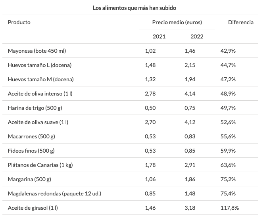Select 'Aceite de oliva suave (1 l)' entry
This screenshot has height=224, width=271.
[38, 122]
